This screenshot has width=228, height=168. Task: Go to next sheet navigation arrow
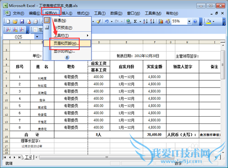pyautogui.click(x=15, y=157)
